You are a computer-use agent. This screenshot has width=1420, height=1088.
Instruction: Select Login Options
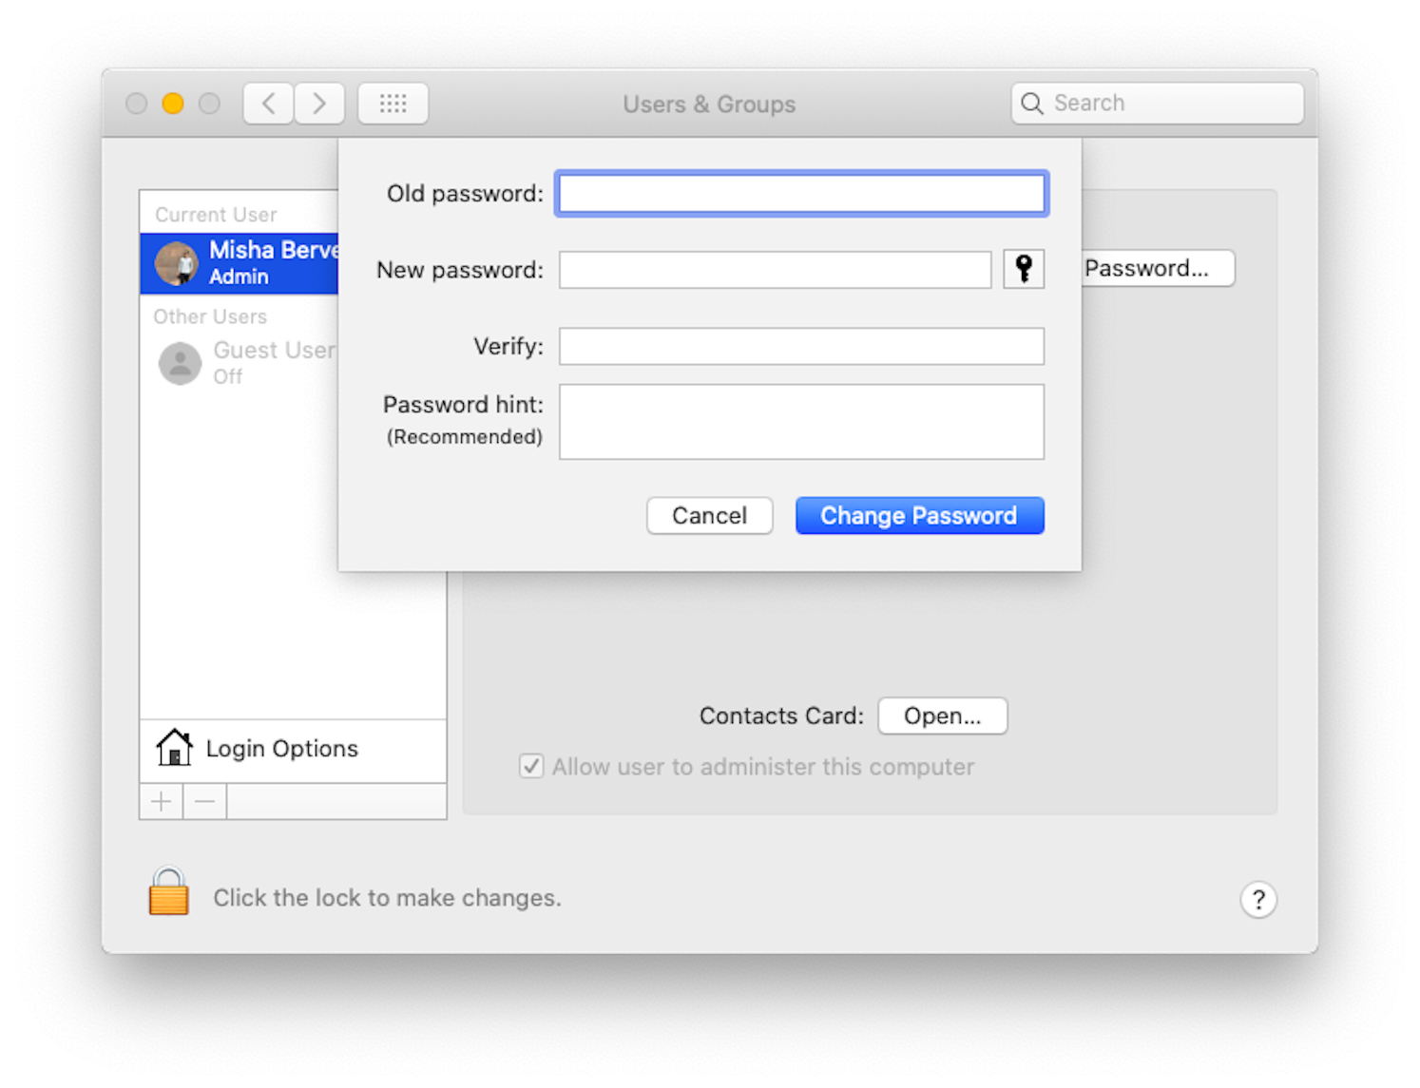(x=281, y=749)
